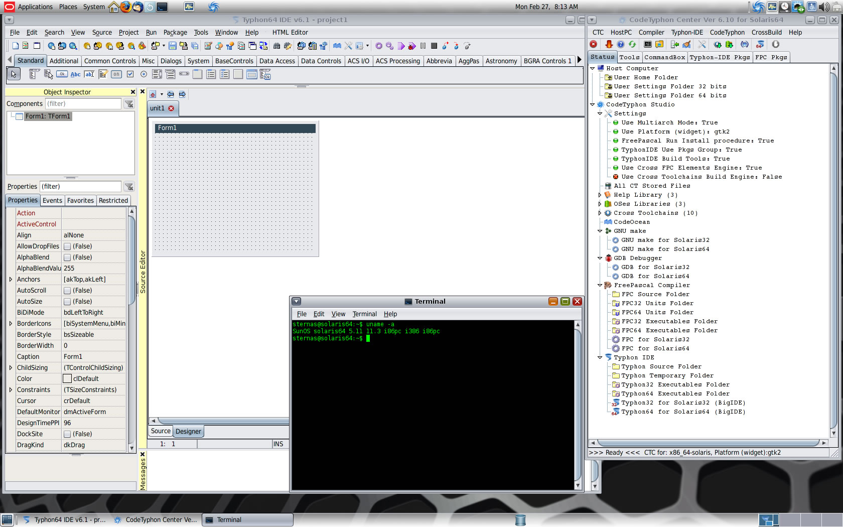Image resolution: width=843 pixels, height=527 pixels.
Task: Click the clDefault Color swatch
Action: point(67,379)
